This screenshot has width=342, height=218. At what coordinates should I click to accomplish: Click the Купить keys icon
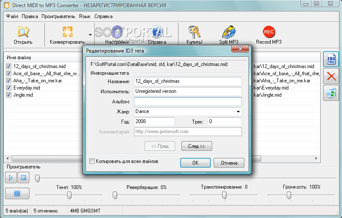194,32
